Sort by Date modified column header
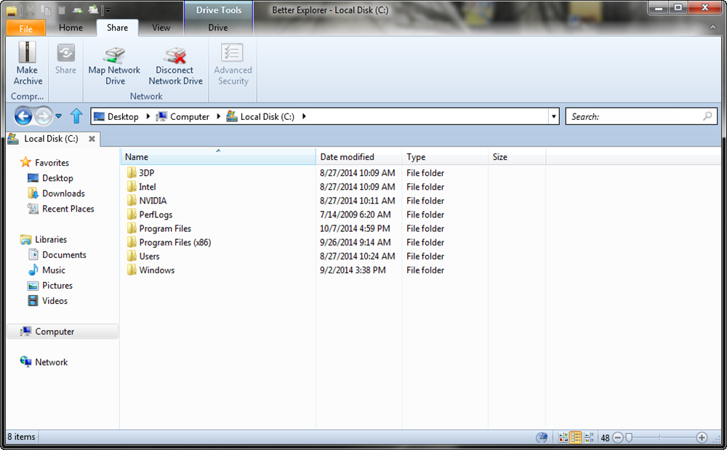The image size is (727, 450). (x=358, y=156)
